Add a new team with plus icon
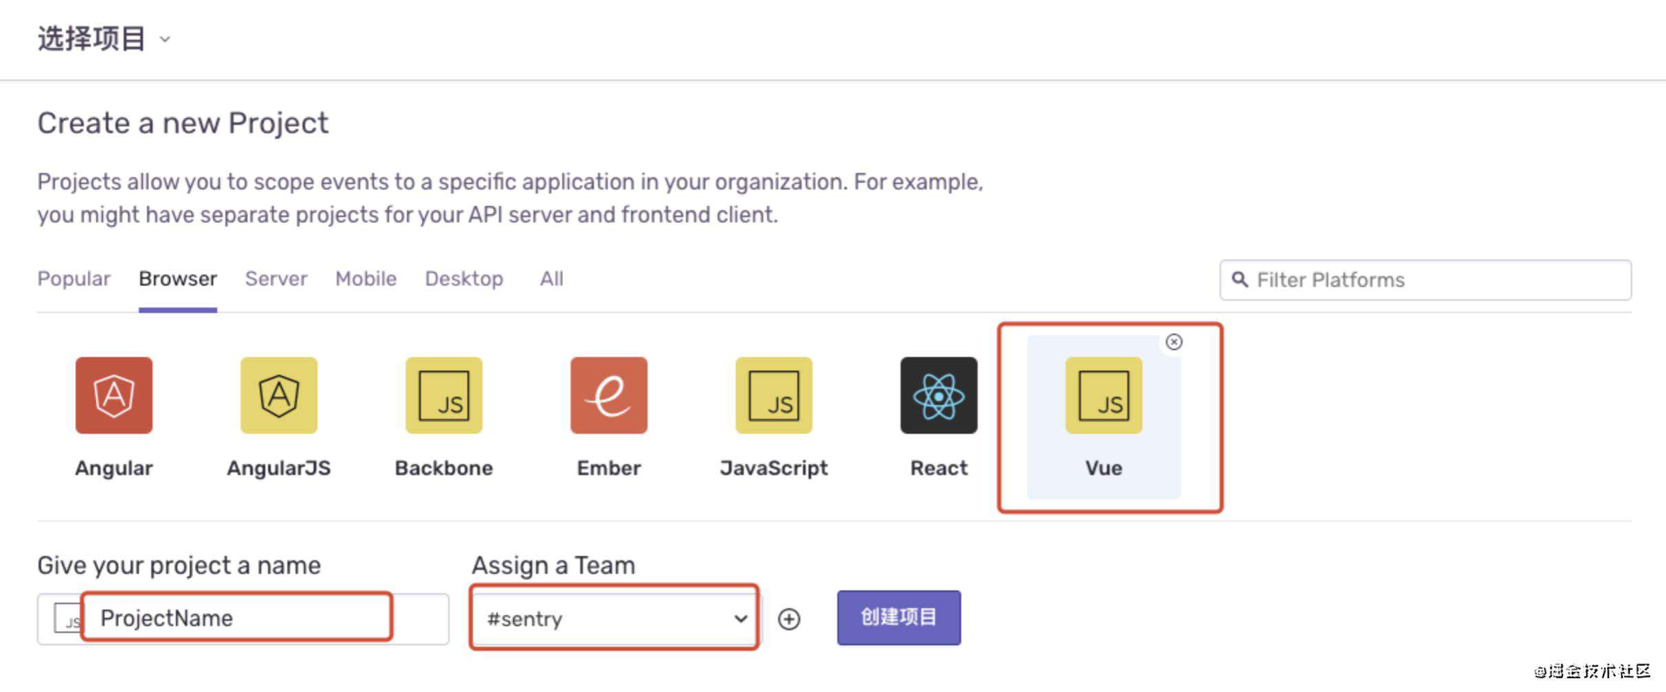 pos(789,619)
